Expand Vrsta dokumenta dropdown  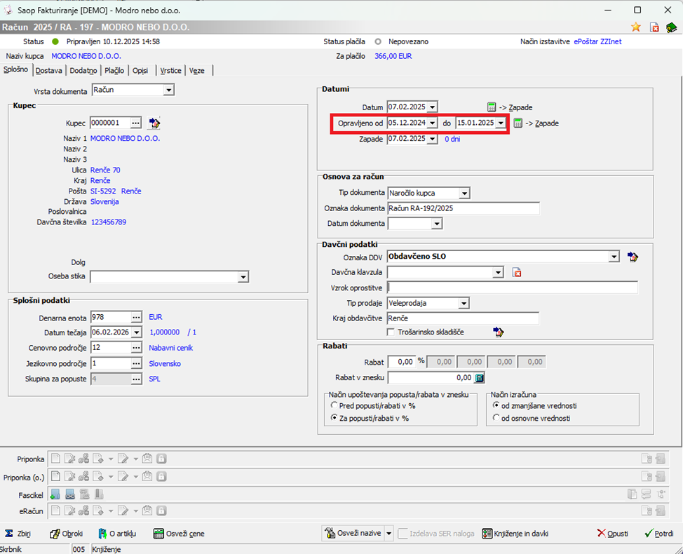click(x=168, y=90)
